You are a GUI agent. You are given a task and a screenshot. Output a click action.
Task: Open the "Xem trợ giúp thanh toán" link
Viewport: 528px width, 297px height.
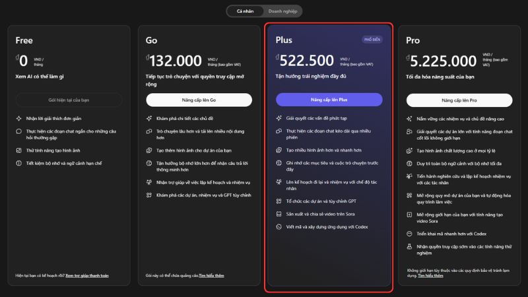tap(86, 275)
